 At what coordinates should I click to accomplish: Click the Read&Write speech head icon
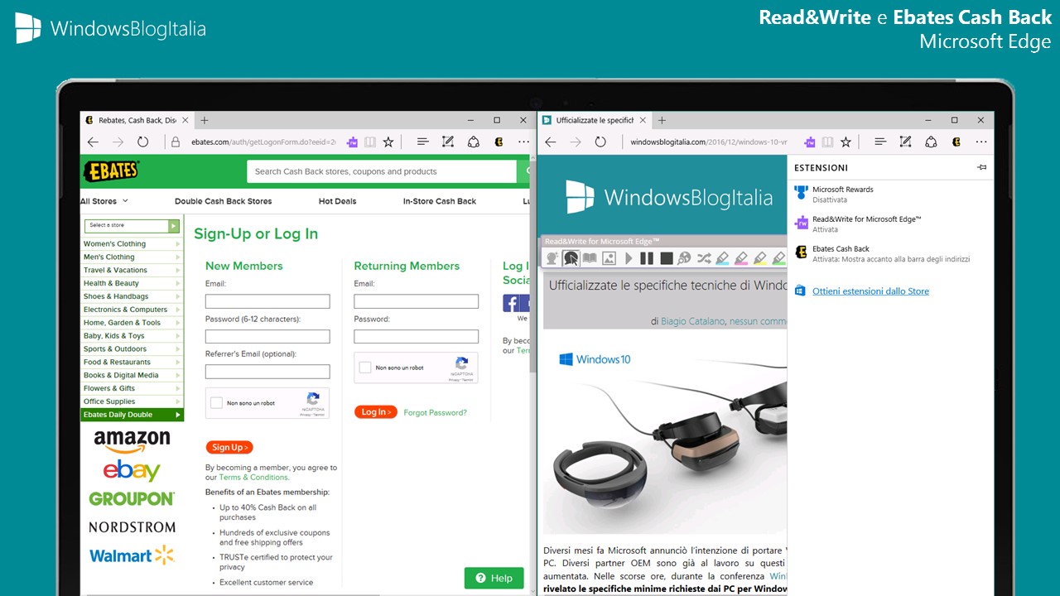pos(552,258)
